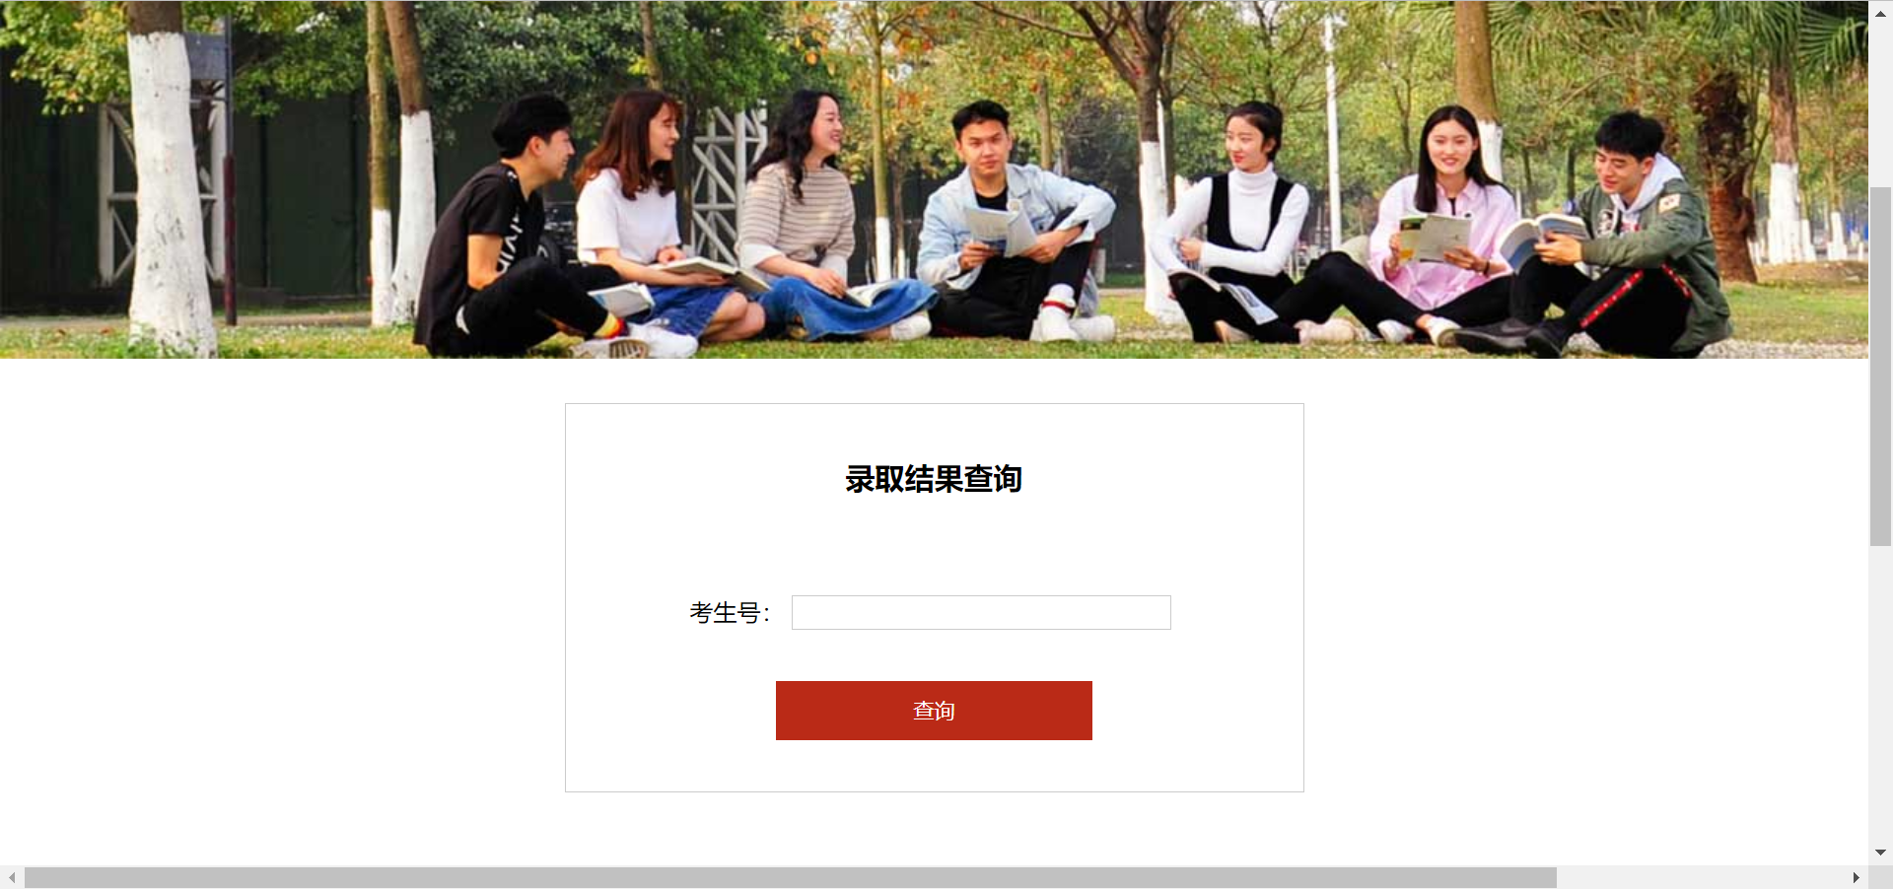Click the vertical scrollbar up arrow
This screenshot has height=889, width=1893.
pos(1880,13)
